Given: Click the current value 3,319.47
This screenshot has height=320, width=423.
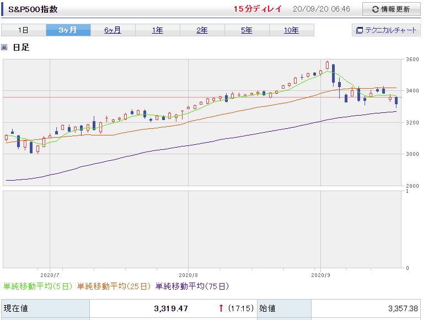Looking at the screenshot, I should pos(171,308).
